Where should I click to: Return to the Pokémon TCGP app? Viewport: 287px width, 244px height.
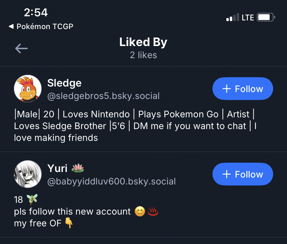click(x=41, y=26)
